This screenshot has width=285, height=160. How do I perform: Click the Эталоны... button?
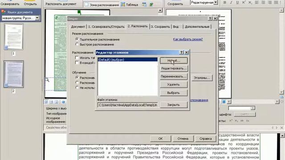(202, 78)
